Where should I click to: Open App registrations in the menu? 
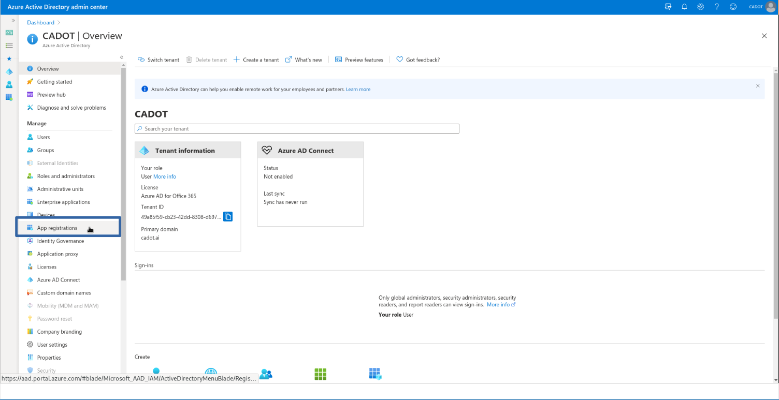click(x=57, y=228)
